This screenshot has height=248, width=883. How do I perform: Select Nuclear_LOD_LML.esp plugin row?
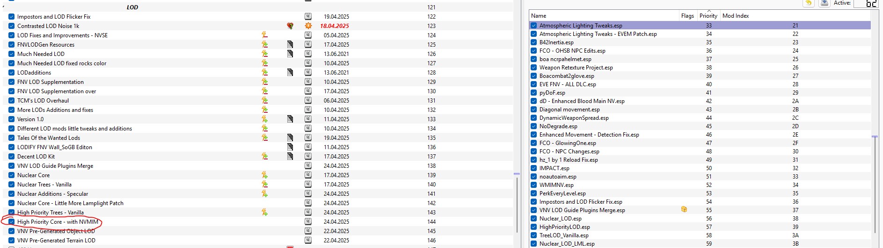tap(701, 244)
